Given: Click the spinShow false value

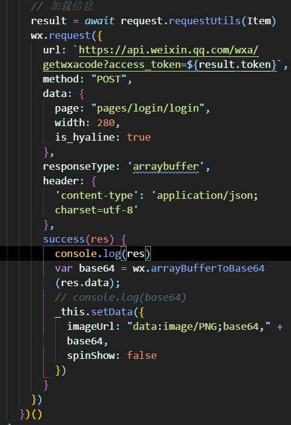Looking at the screenshot, I should pyautogui.click(x=142, y=356).
